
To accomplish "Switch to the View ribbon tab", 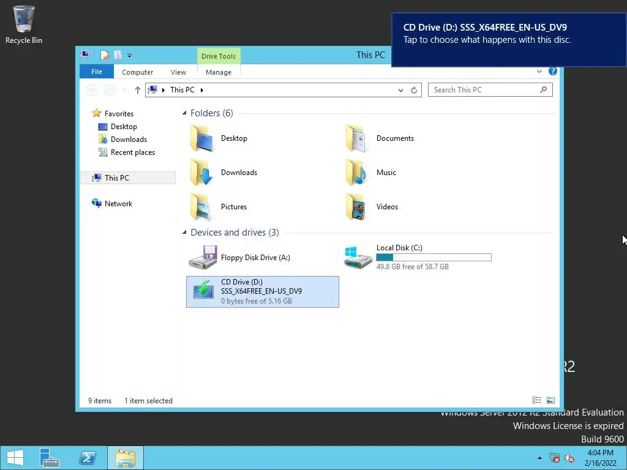I will pos(178,72).
